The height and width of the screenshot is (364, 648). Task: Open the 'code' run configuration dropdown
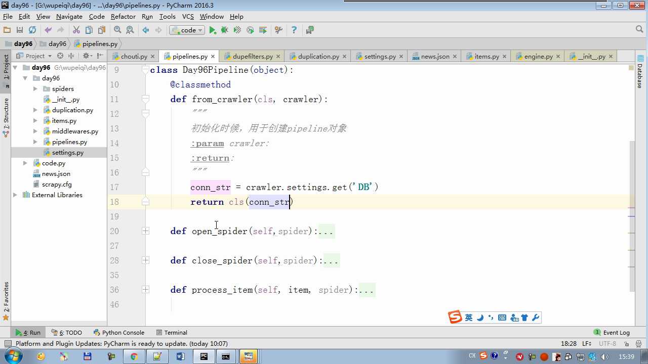[187, 30]
